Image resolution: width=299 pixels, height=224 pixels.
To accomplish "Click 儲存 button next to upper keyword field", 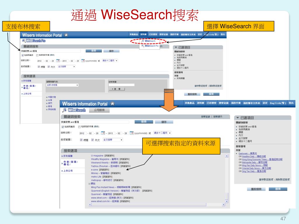I will point(111,51).
